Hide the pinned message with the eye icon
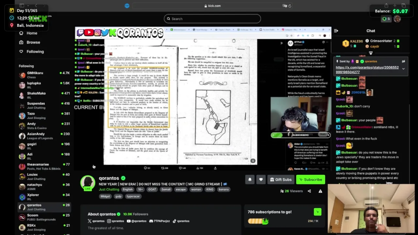The width and height of the screenshot is (418, 235). (403, 61)
